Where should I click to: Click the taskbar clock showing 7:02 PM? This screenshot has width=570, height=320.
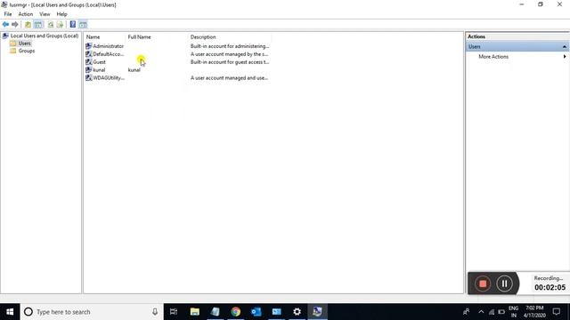click(534, 312)
